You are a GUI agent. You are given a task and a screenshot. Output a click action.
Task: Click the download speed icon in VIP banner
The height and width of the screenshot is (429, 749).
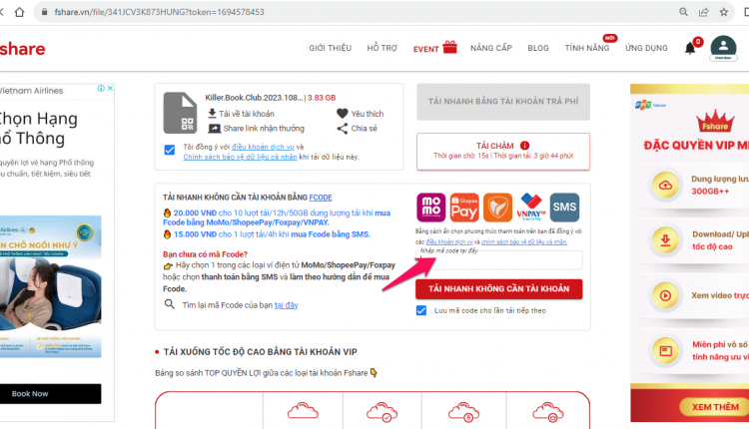tap(665, 240)
